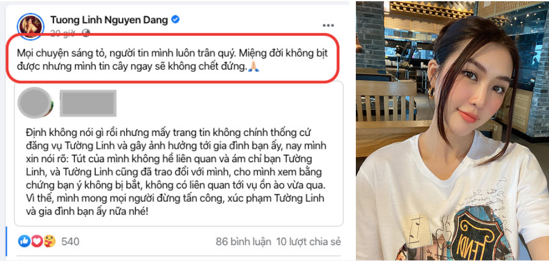
Task: Open the three-dot post options menu
Action: pyautogui.click(x=328, y=25)
